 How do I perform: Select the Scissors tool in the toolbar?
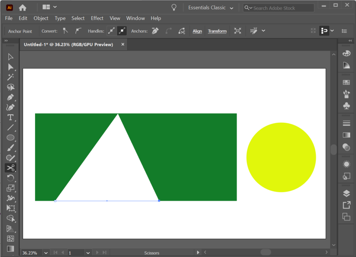coord(10,168)
